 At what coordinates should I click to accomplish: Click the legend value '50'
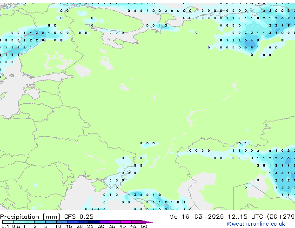[144, 226]
